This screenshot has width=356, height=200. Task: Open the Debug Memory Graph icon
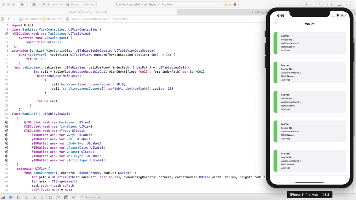click(58, 197)
